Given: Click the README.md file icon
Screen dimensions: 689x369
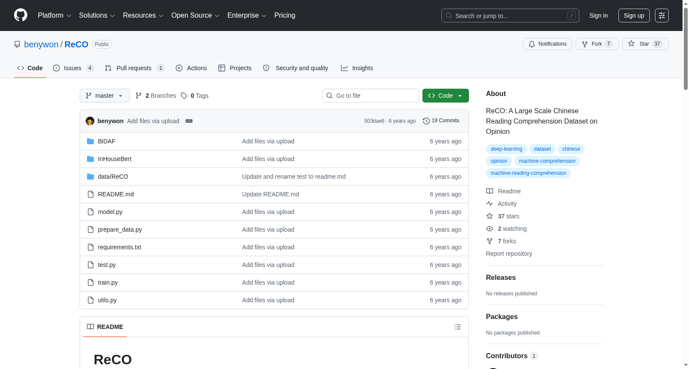Looking at the screenshot, I should click(x=90, y=194).
